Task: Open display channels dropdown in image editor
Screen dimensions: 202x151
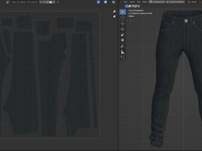Action: 114,2
